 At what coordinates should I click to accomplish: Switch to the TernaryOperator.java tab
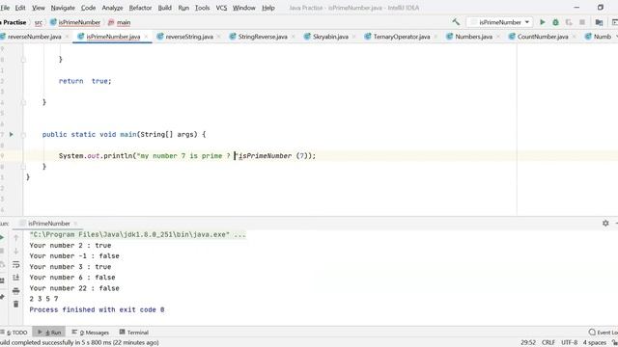(402, 37)
